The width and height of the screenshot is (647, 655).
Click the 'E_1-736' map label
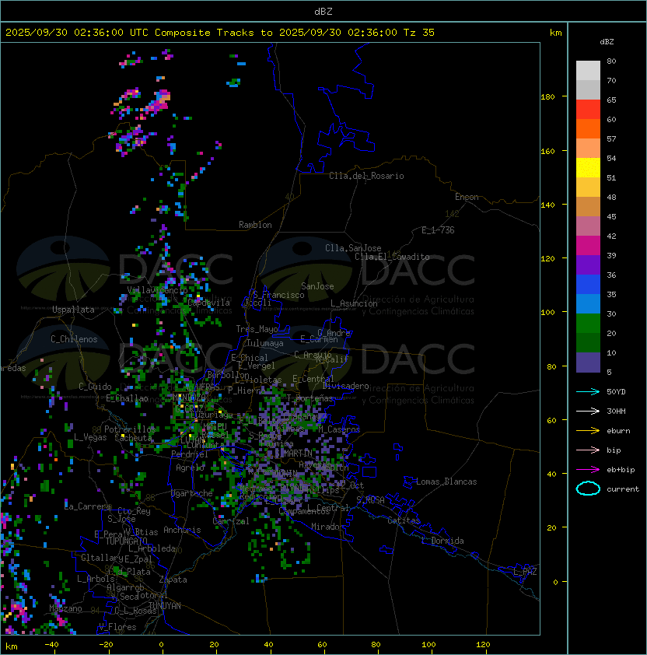[438, 230]
